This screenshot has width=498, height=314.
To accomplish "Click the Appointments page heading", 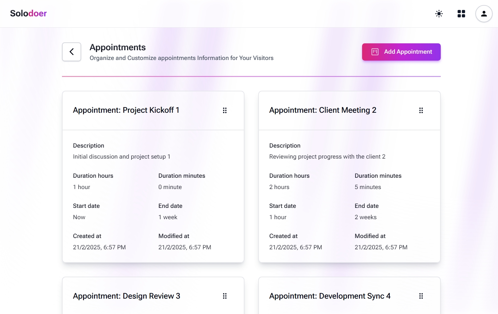I will 118,47.
